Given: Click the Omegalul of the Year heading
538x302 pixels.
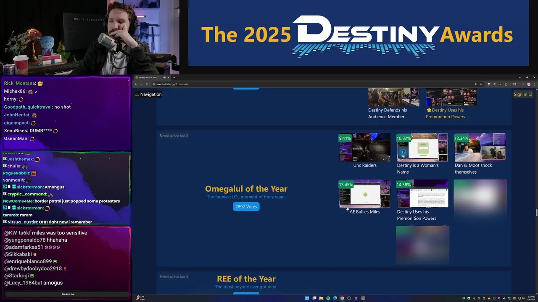Looking at the screenshot, I should pos(246,189).
